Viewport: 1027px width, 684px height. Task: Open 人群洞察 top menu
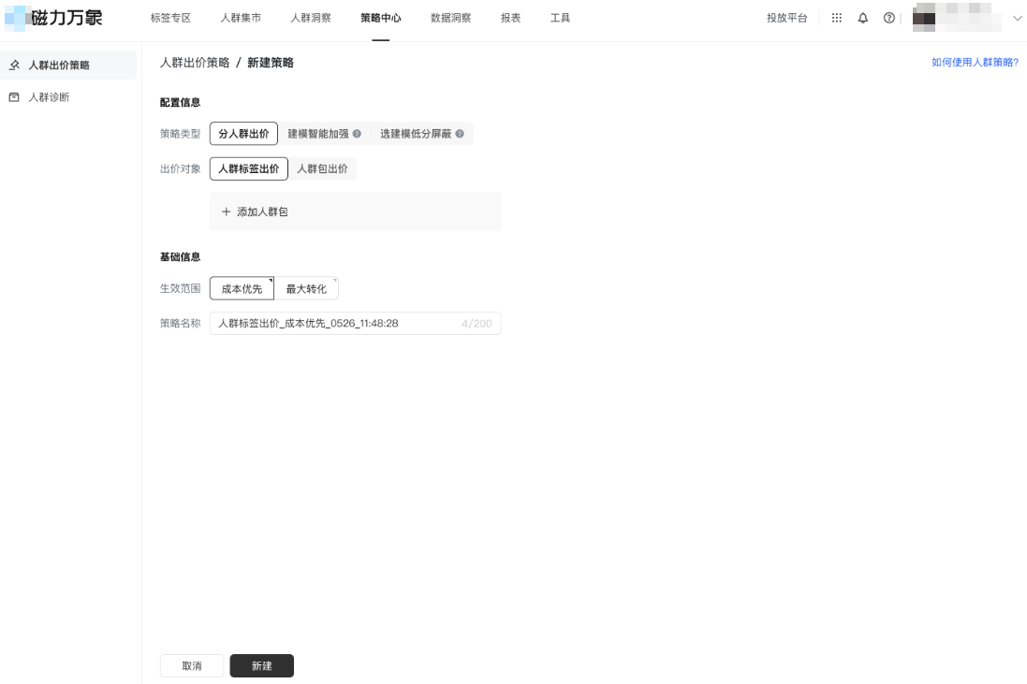311,19
